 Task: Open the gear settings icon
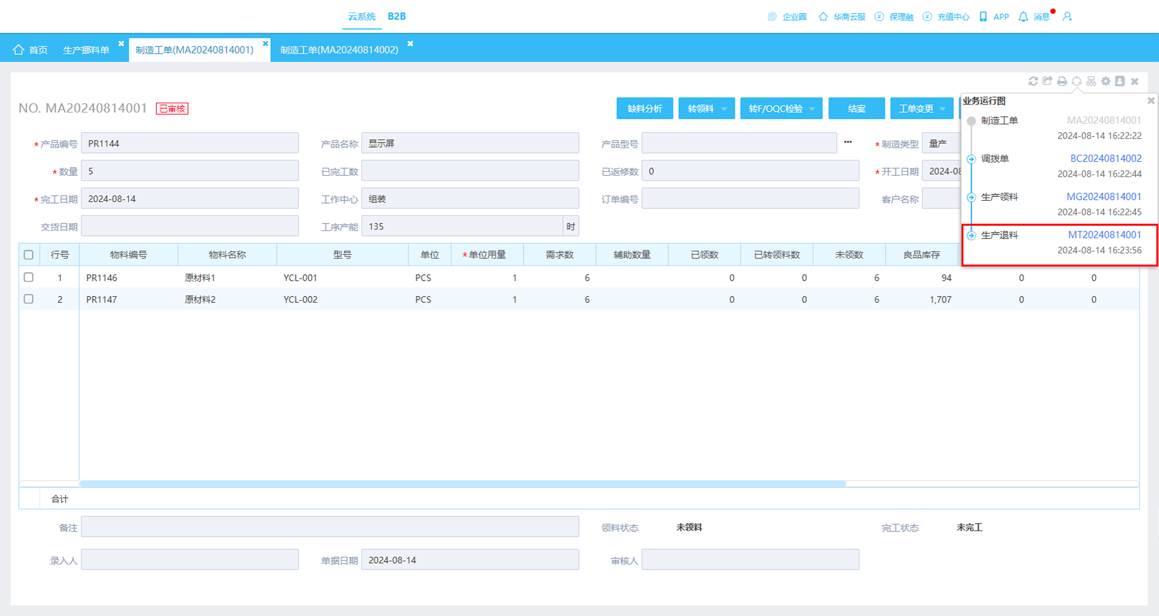pyautogui.click(x=1106, y=81)
